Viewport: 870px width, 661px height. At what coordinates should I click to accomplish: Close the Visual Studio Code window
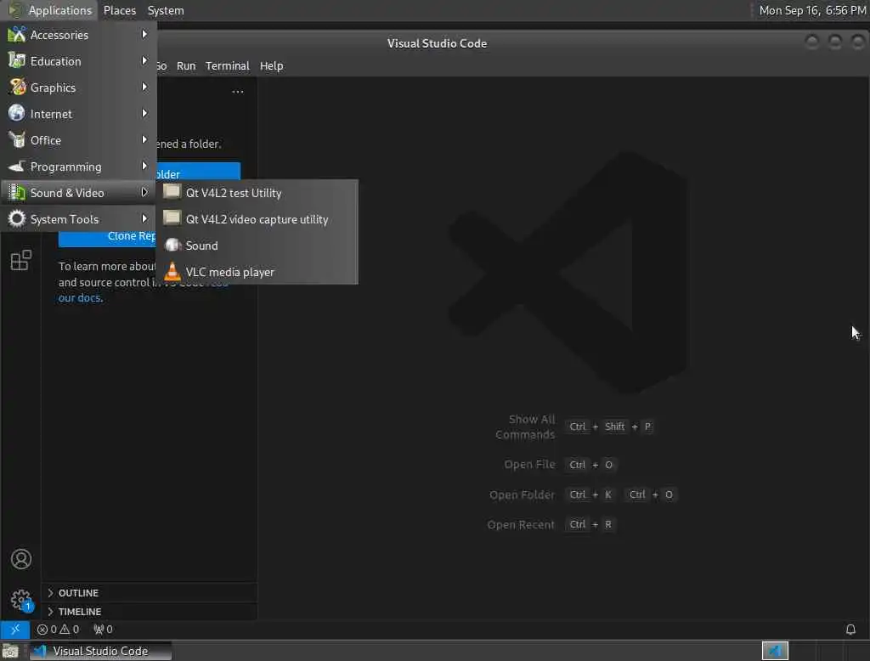tap(858, 42)
